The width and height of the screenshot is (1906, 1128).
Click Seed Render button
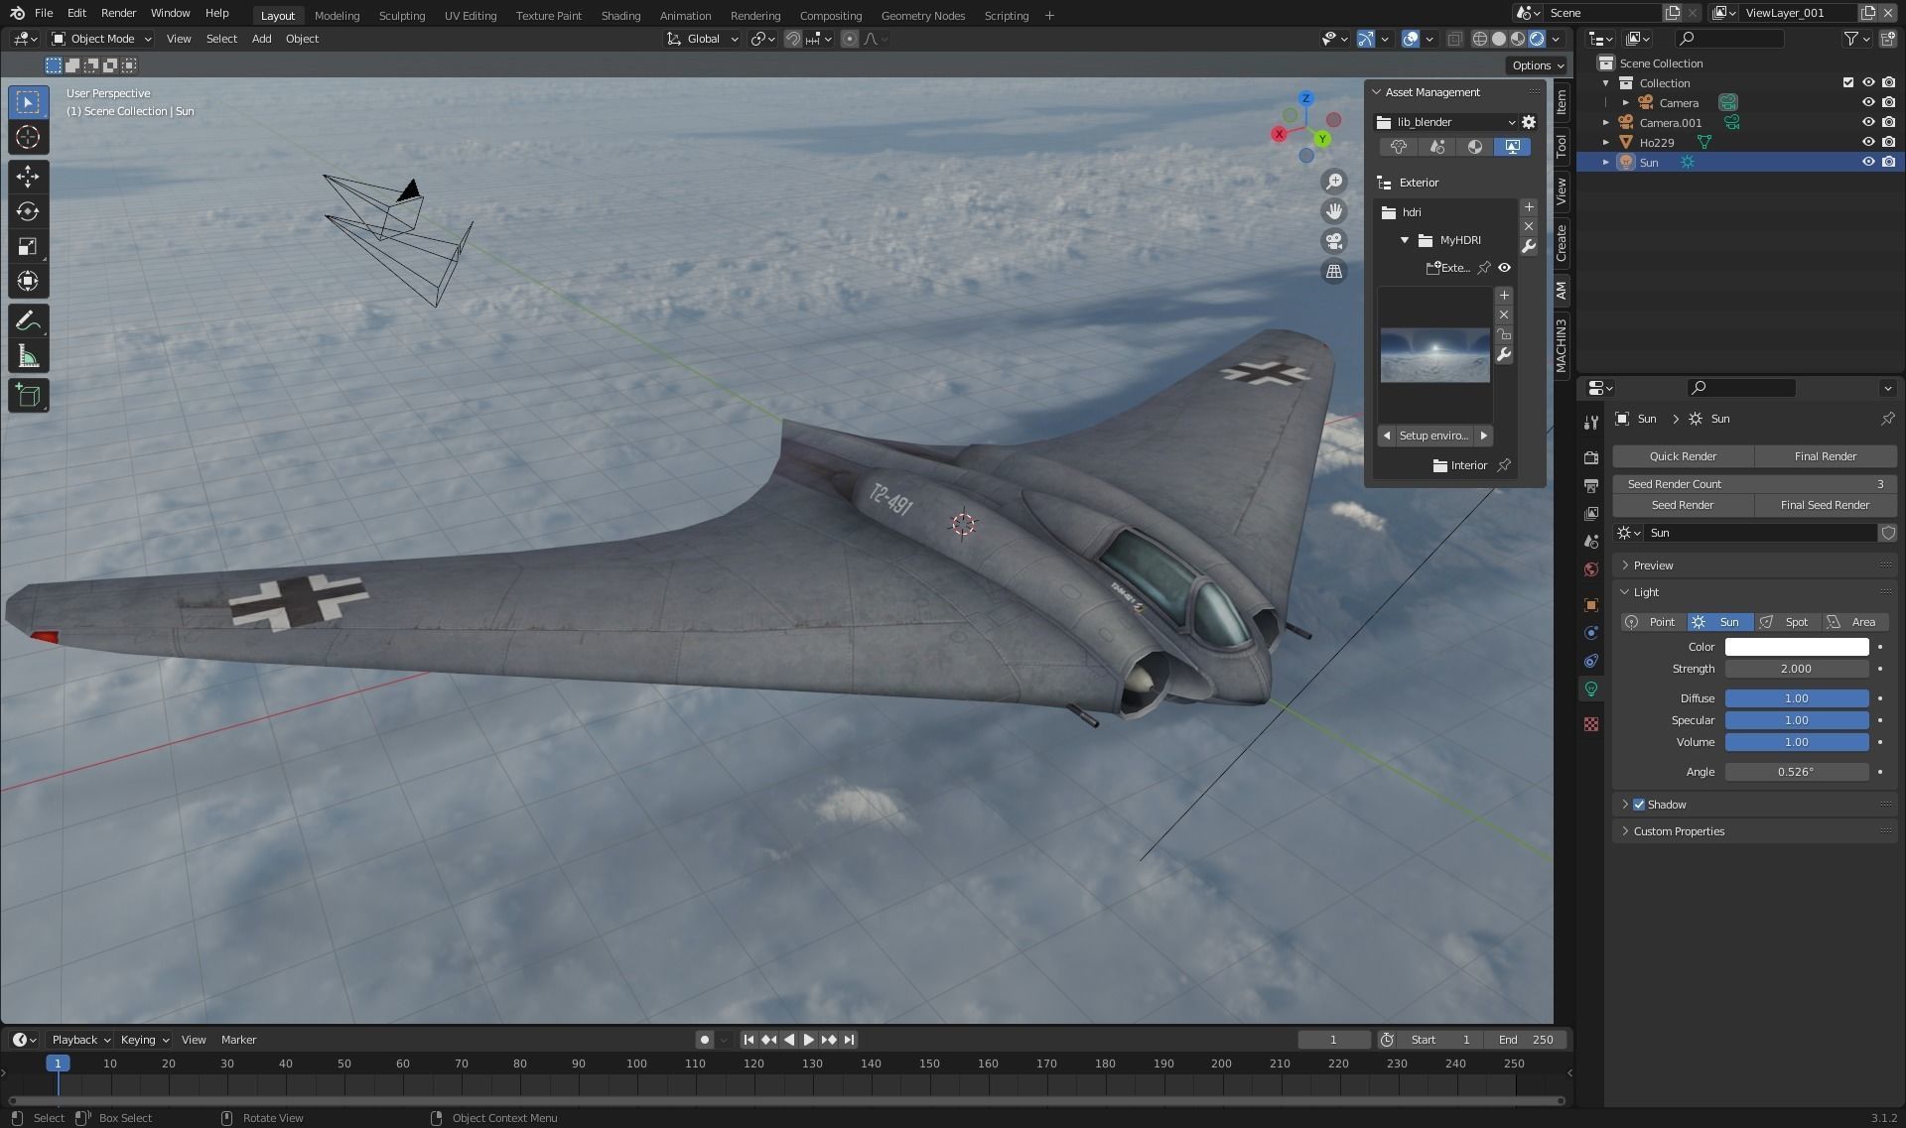tap(1683, 505)
